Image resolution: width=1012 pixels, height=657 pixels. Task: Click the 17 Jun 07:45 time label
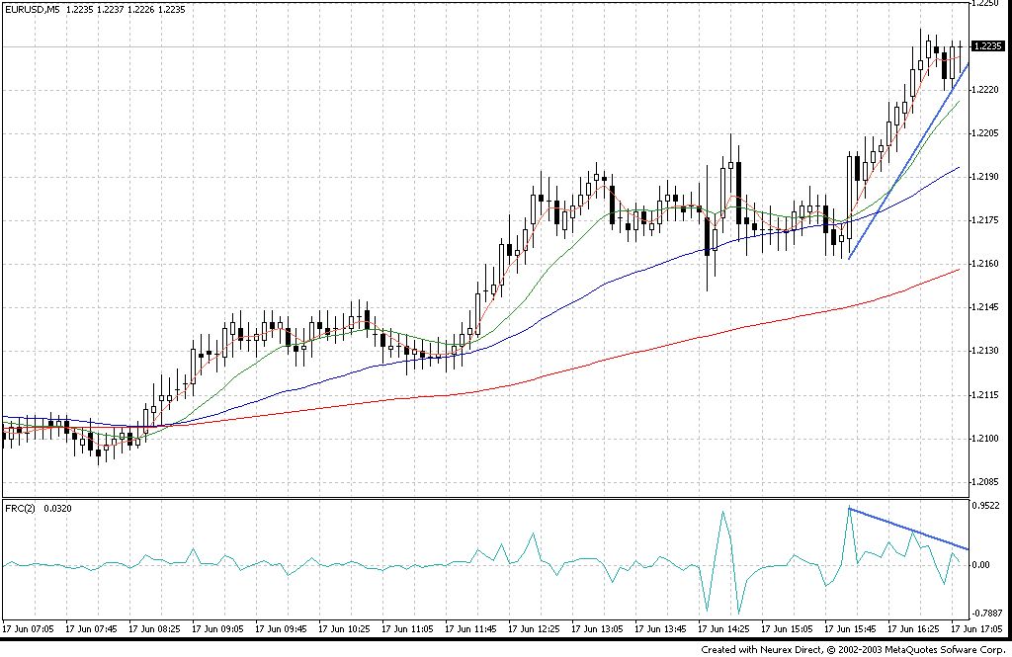91,628
